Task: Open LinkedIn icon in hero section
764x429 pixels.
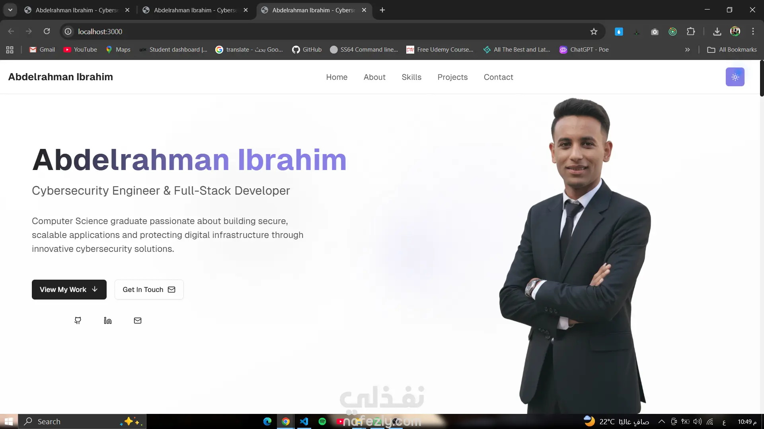Action: pos(108,321)
